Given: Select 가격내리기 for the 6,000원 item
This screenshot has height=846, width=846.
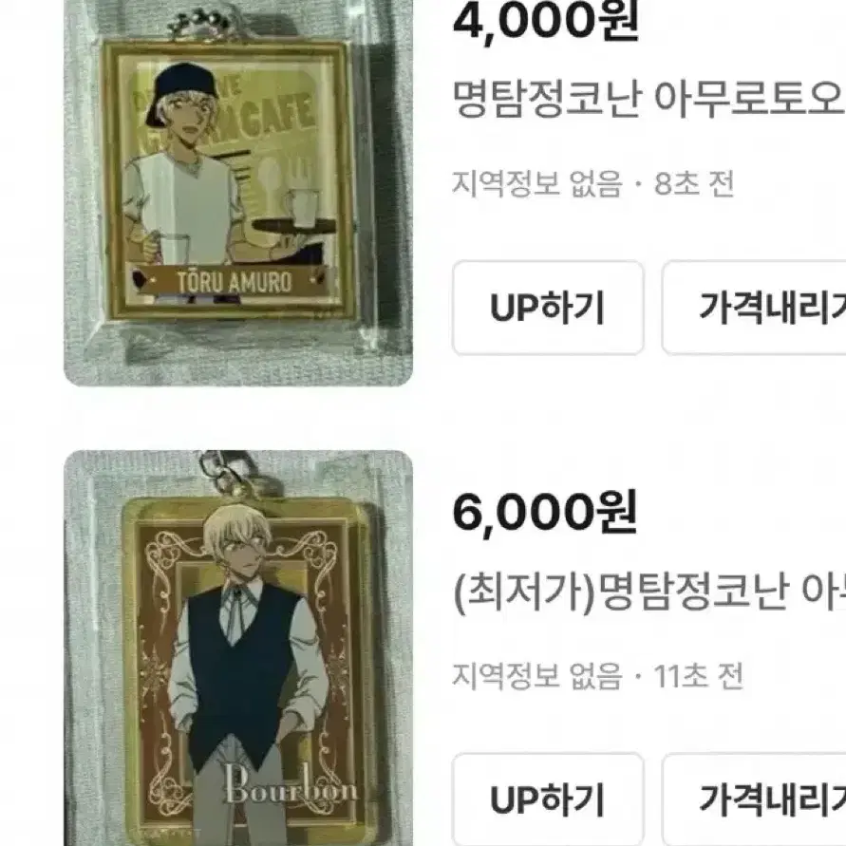Looking at the screenshot, I should tap(754, 799).
